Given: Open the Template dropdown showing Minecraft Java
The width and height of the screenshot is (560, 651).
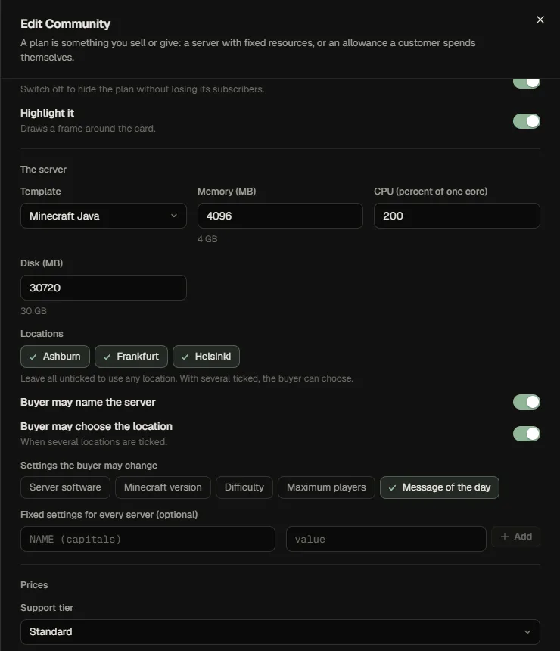Looking at the screenshot, I should tap(104, 216).
